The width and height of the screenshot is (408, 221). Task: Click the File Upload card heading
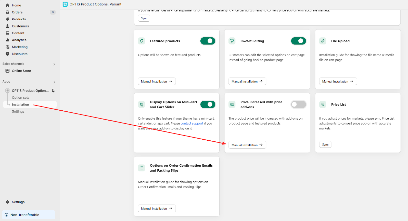(340, 41)
